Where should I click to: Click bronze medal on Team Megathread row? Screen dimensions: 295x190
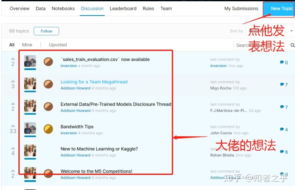tap(48, 84)
